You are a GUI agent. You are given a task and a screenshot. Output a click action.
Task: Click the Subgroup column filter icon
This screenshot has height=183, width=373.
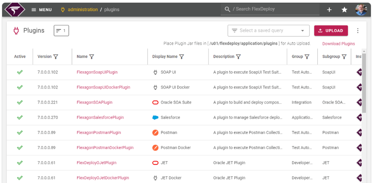tap(344, 57)
